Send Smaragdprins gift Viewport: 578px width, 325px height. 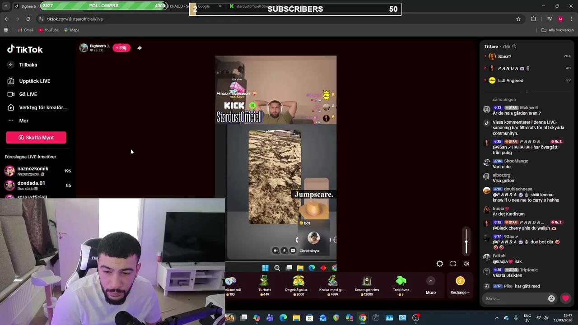point(367,285)
